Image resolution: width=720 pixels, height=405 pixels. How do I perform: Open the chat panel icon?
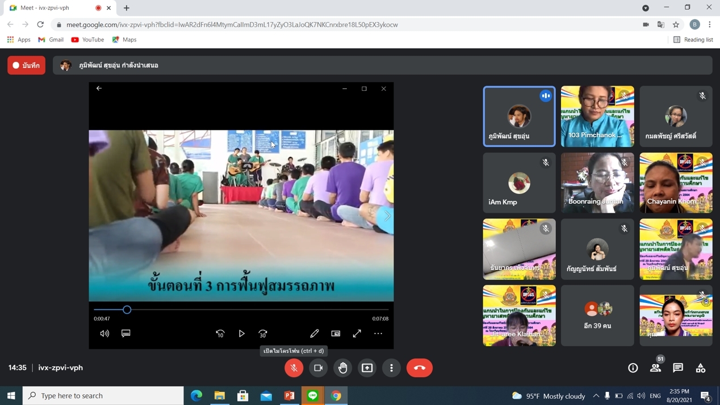678,368
